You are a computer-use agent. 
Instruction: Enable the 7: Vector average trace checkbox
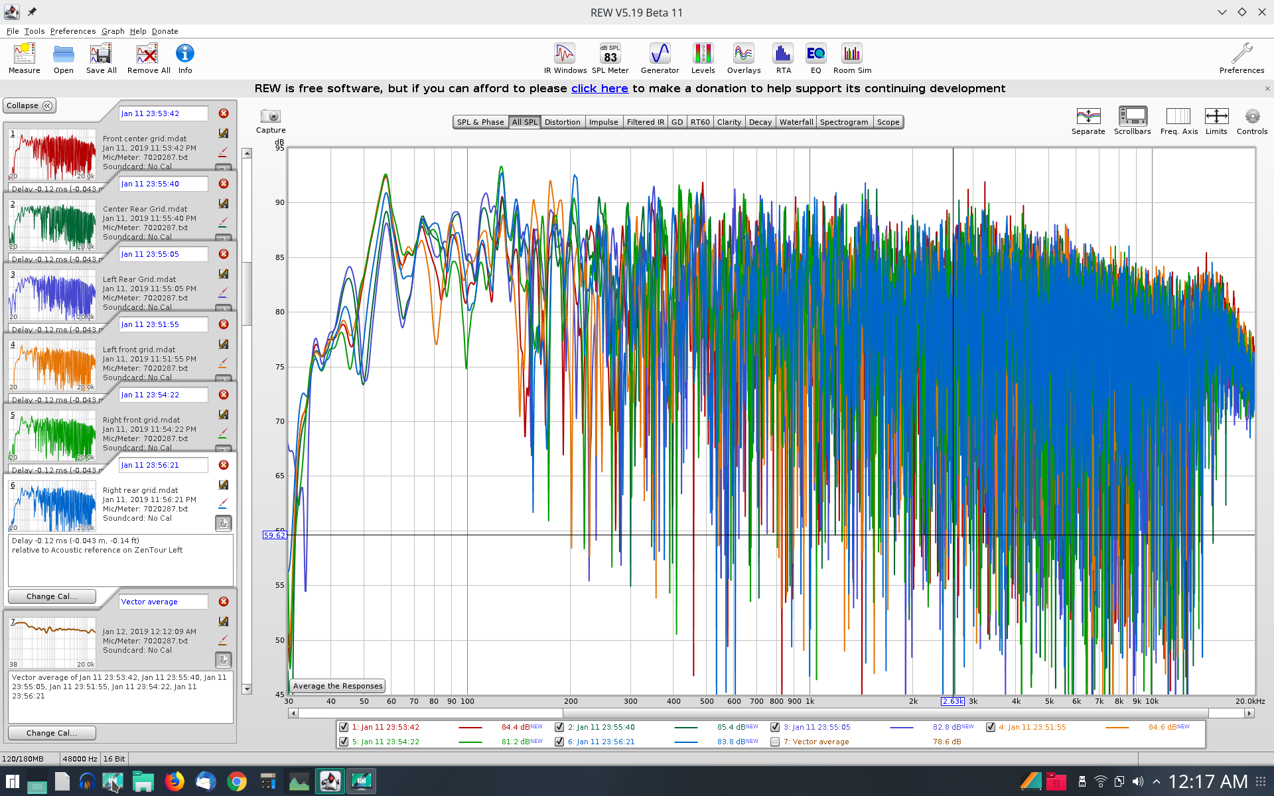click(x=775, y=742)
